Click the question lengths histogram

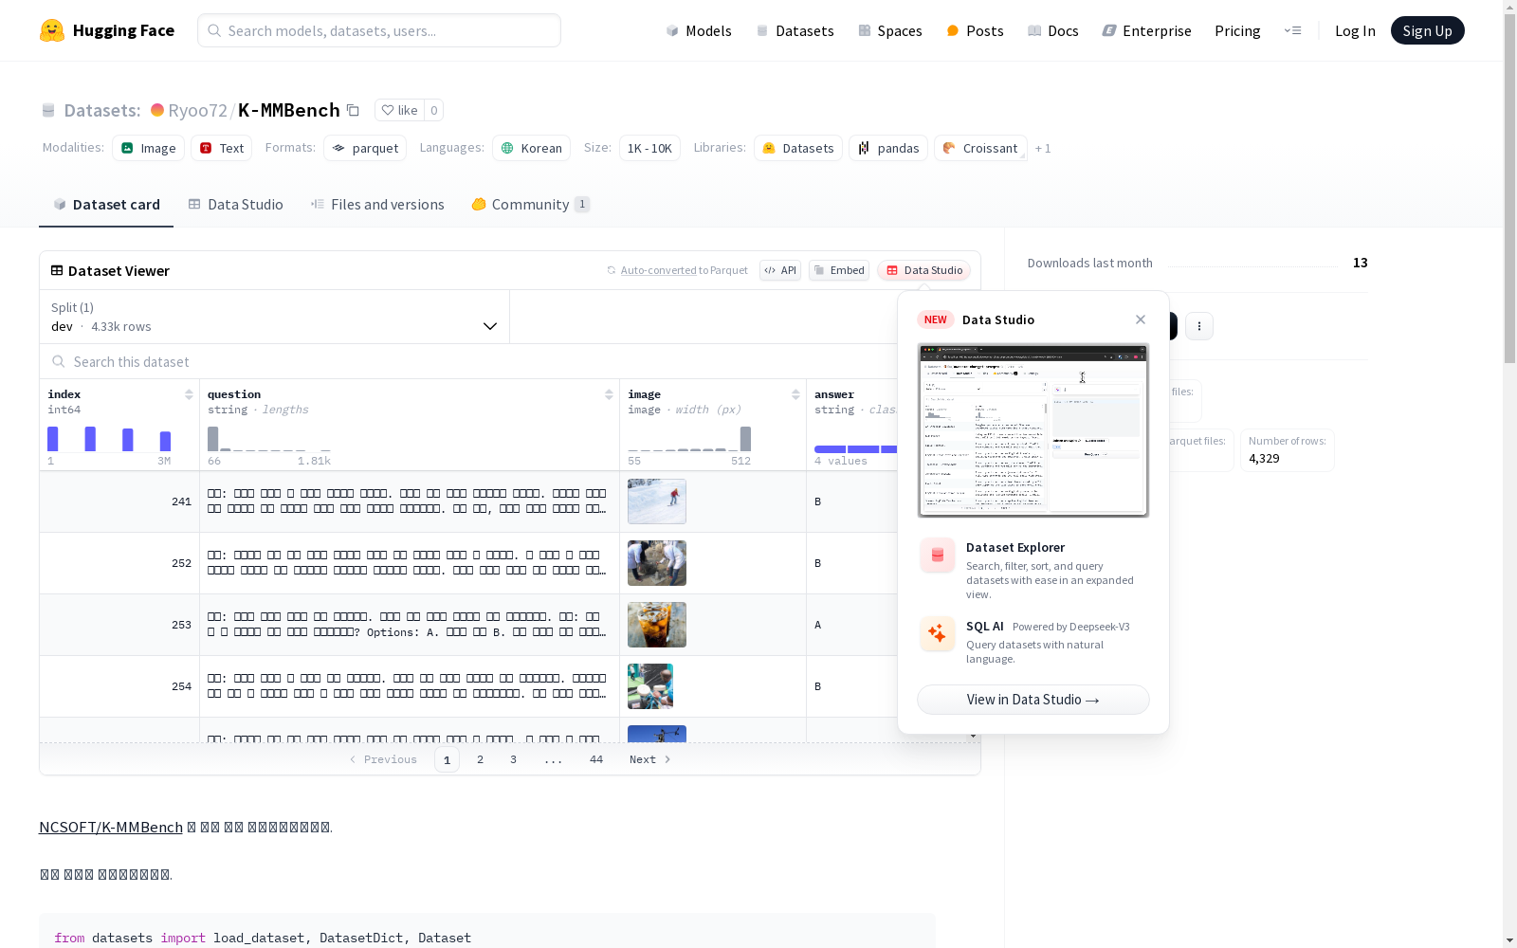coord(269,439)
